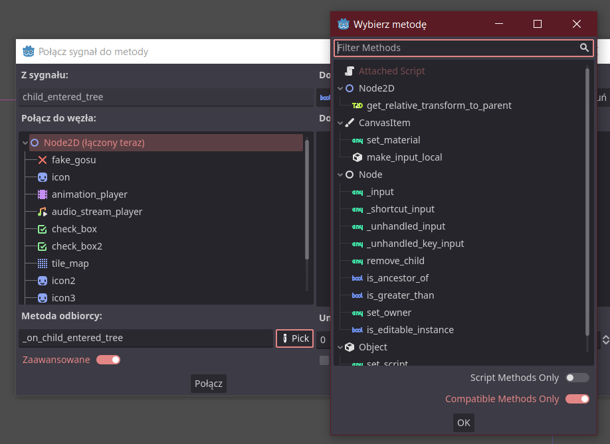Click the any icon beside set_material
The height and width of the screenshot is (444, 610).
click(x=357, y=140)
